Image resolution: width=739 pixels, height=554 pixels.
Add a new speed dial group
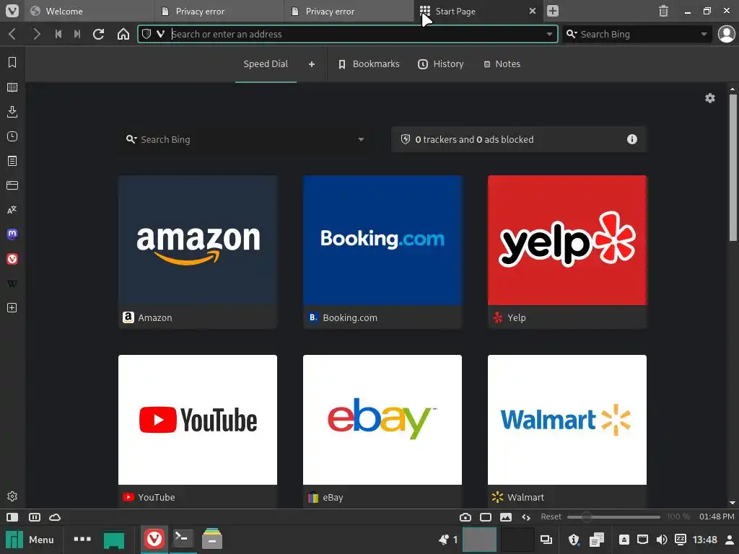(312, 64)
